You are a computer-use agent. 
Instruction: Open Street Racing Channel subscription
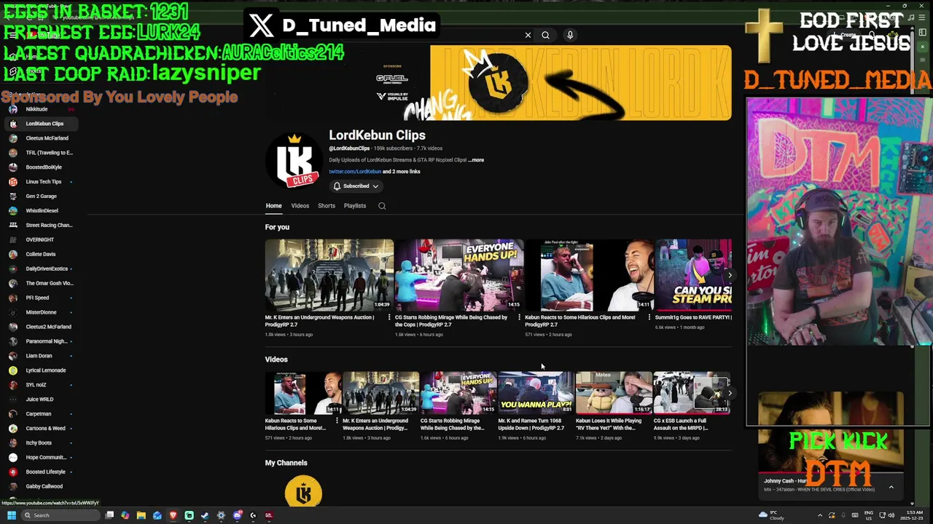(42, 225)
